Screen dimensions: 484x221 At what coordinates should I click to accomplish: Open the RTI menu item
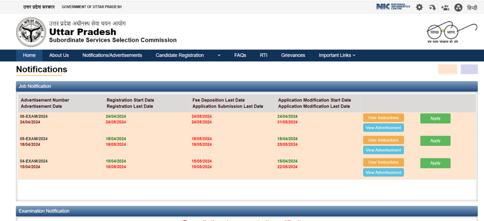[264, 55]
